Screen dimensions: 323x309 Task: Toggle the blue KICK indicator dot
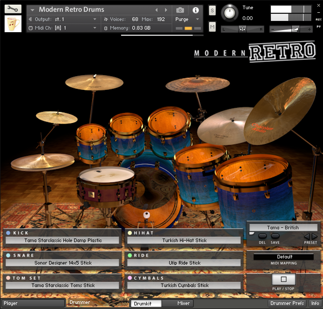coord(8,233)
